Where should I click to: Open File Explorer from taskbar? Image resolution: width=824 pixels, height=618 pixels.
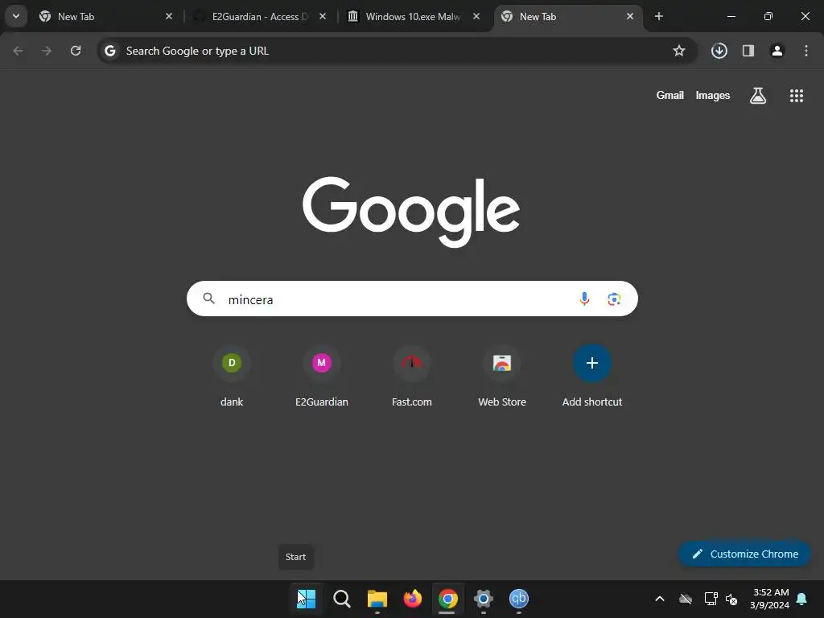coord(377,599)
